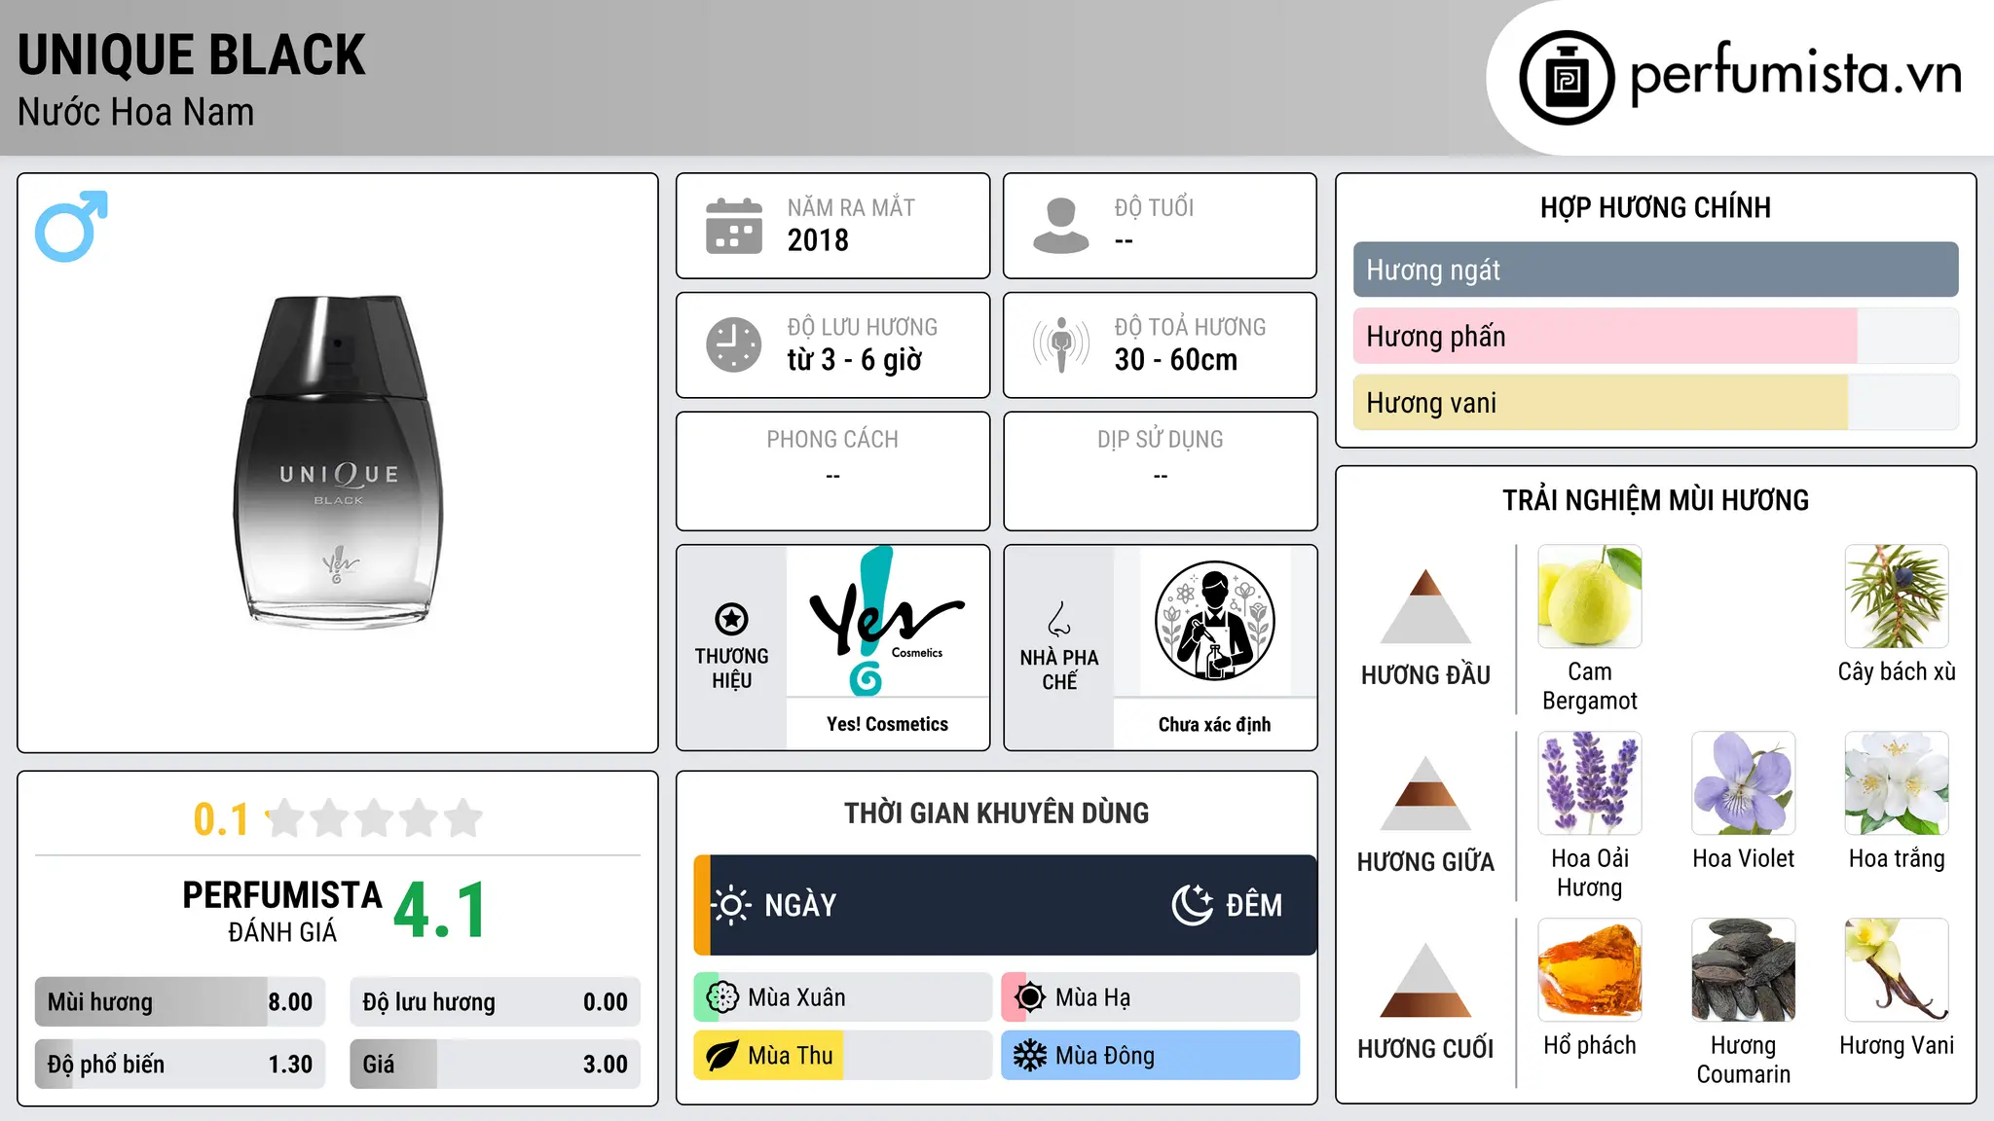Click the Perfumista rating score 4.1
This screenshot has height=1121, width=1994.
pyautogui.click(x=440, y=911)
